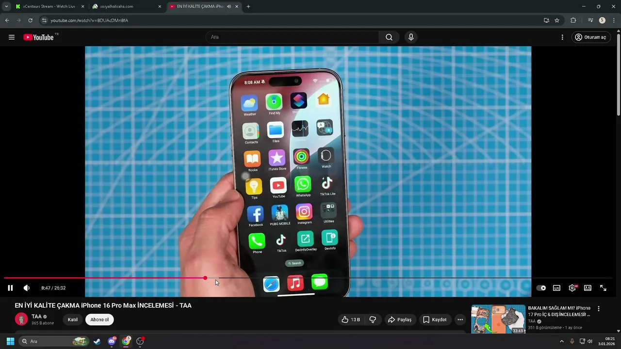Open the tab search dropdown arrow
Image resolution: width=621 pixels, height=349 pixels.
(x=6, y=7)
